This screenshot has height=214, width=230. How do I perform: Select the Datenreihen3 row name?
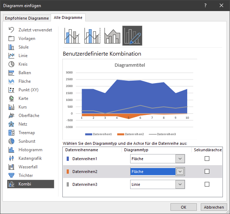click(85, 184)
